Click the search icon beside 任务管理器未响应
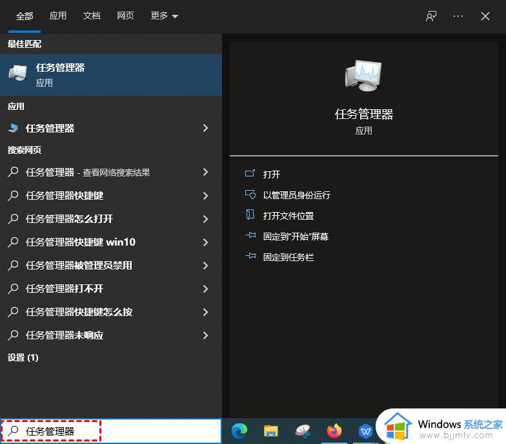 [x=13, y=335]
